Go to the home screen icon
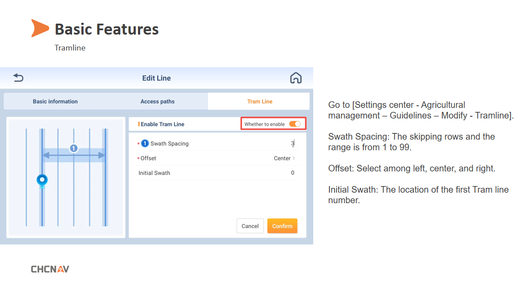 296,78
